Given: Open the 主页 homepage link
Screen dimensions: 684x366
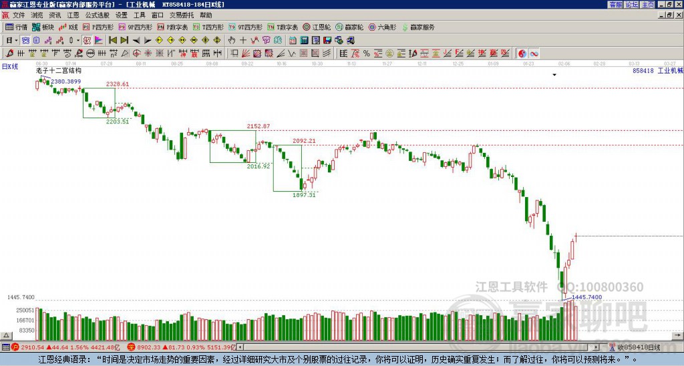Looking at the screenshot, I should pos(648,5).
